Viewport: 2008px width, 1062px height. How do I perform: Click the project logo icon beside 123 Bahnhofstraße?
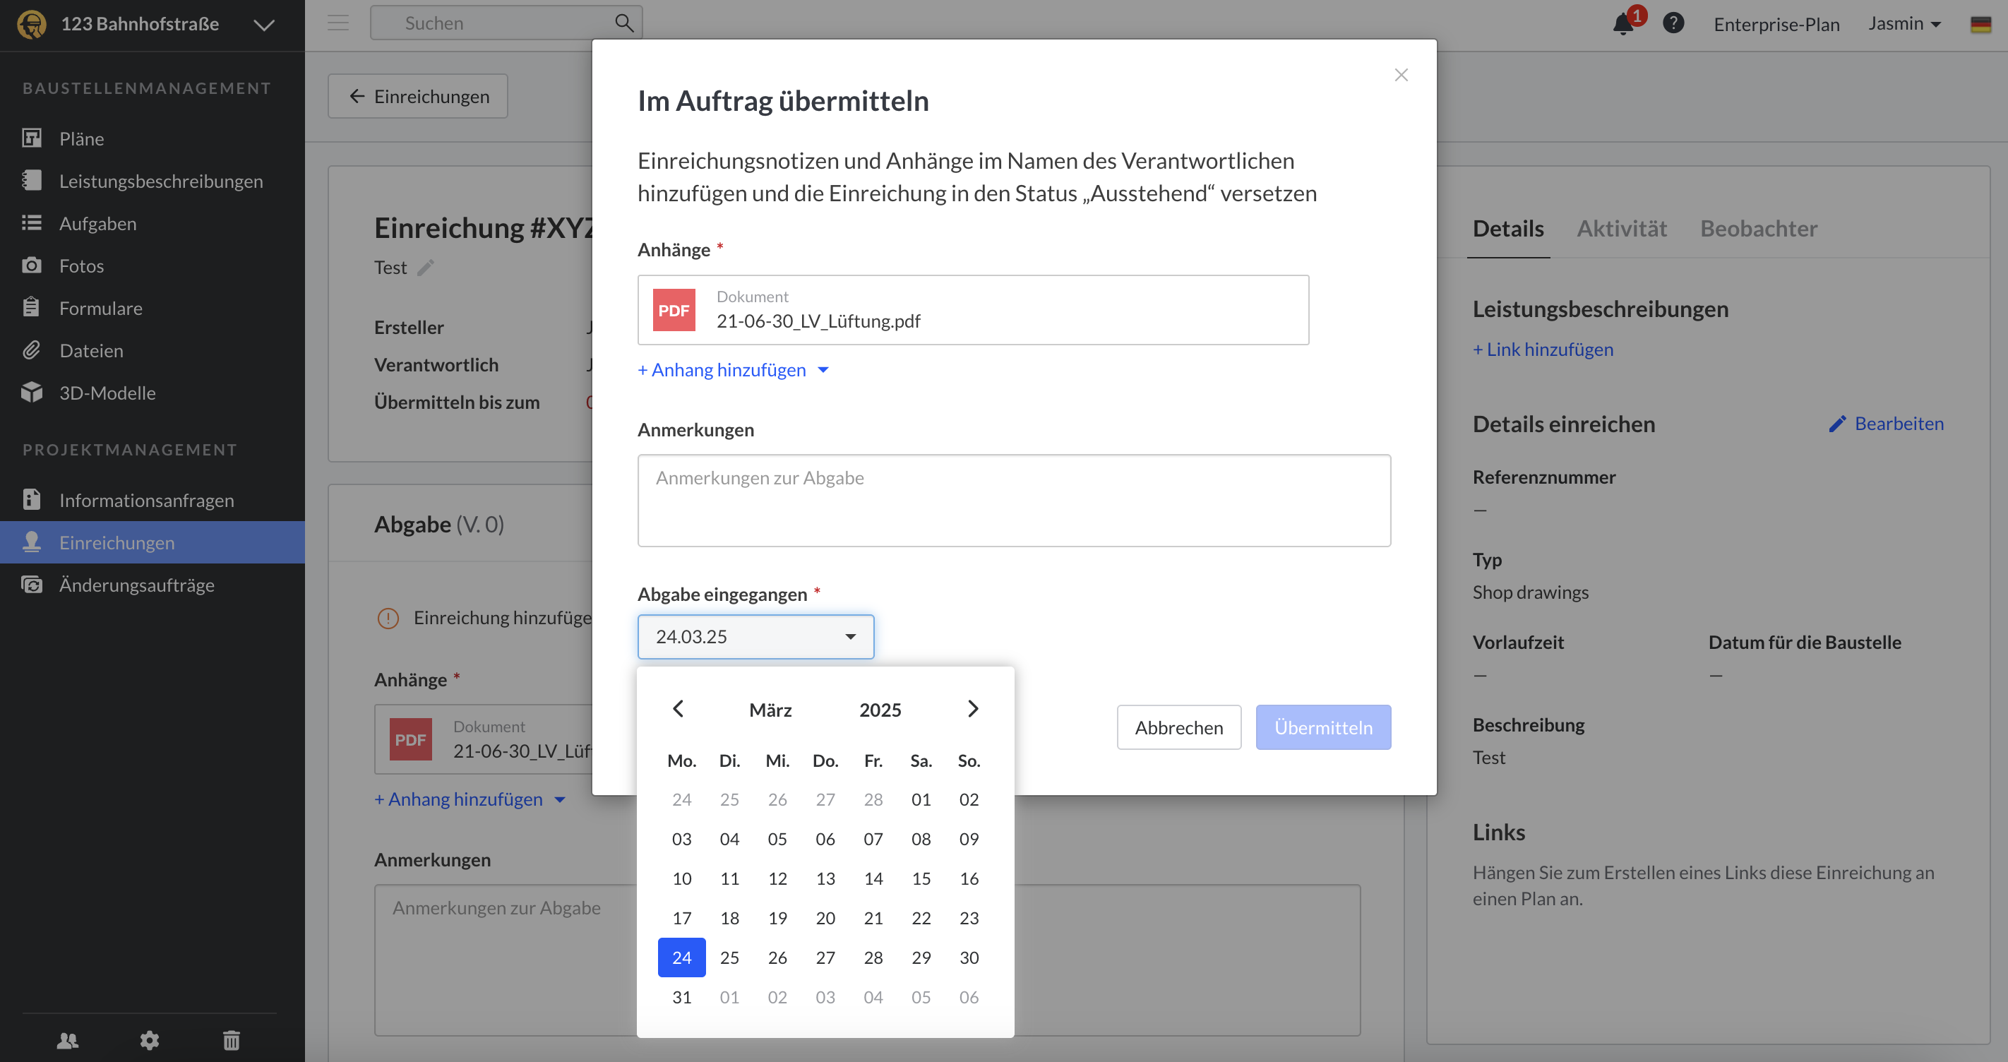(x=32, y=24)
